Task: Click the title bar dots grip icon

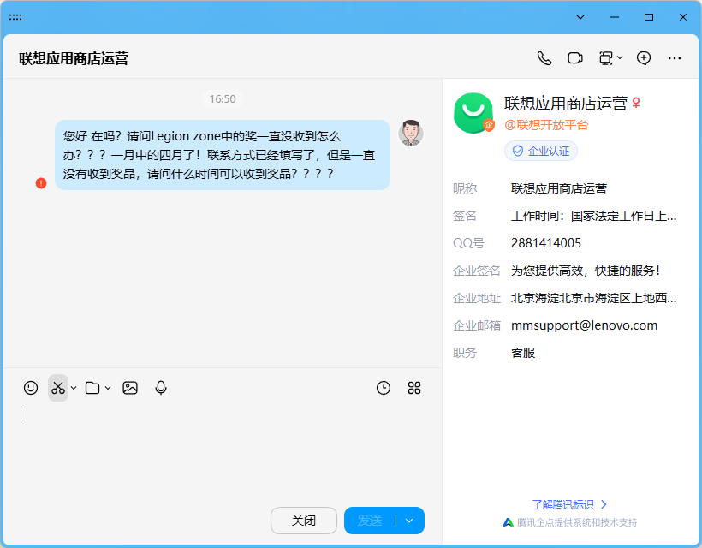Action: pyautogui.click(x=15, y=17)
